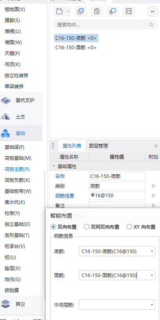Open 桩承台(V) in the sidebar

coord(15,246)
